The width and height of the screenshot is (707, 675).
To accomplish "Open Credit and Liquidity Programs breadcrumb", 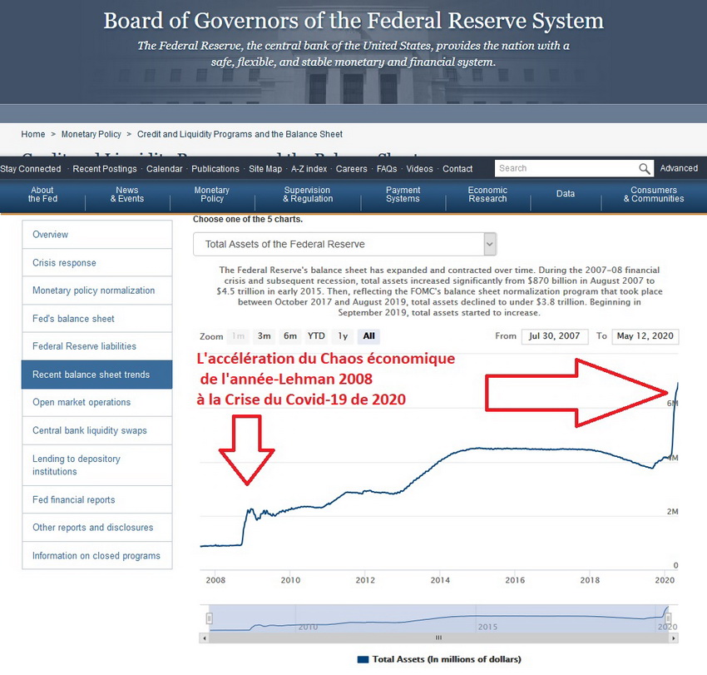I will pos(240,134).
